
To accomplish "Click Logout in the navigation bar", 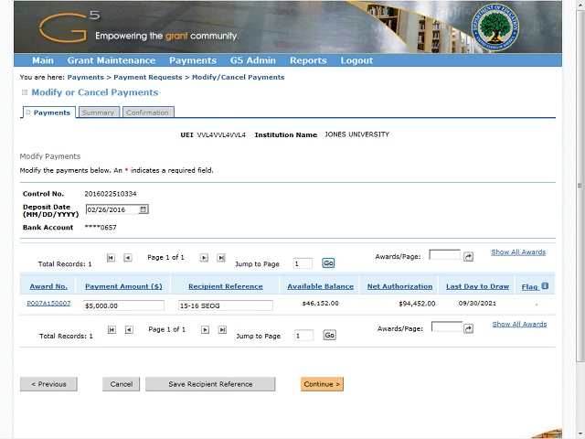I will 356,60.
